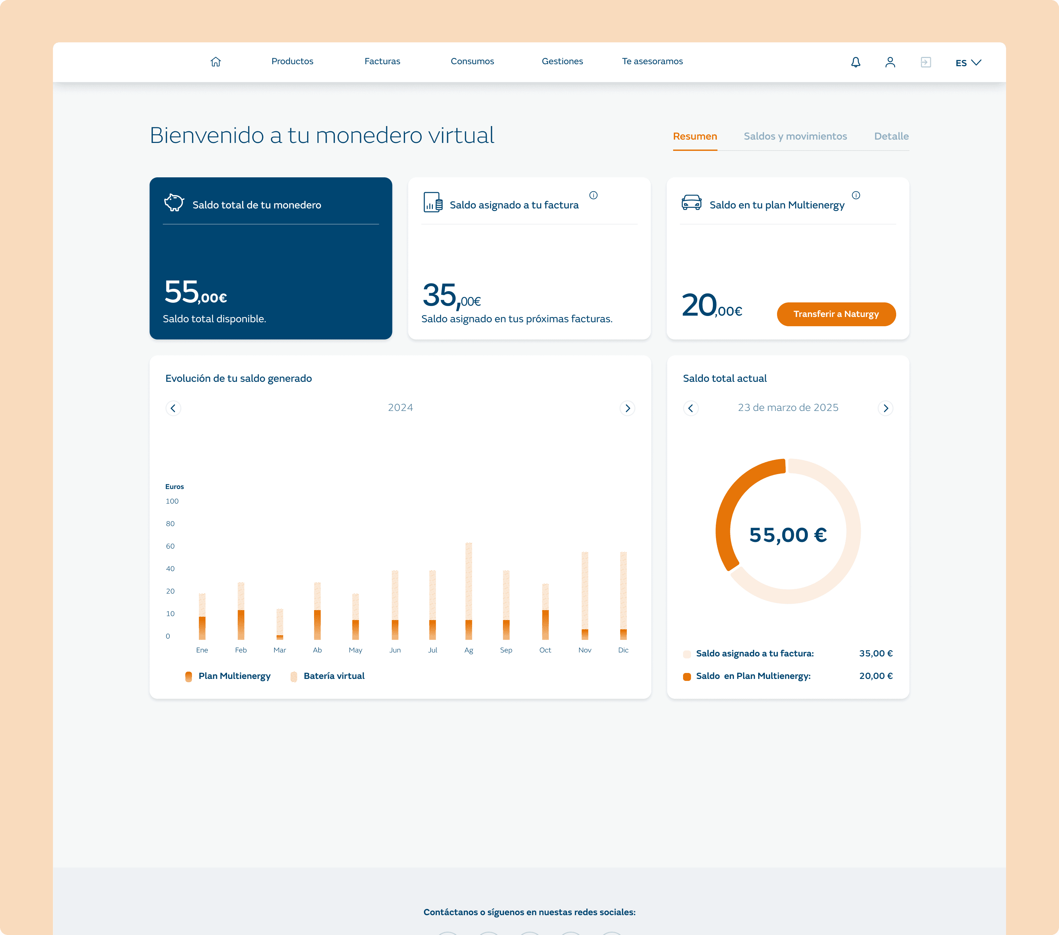Switch to Saldos y movimientos tab
1059x935 pixels.
pyautogui.click(x=795, y=136)
